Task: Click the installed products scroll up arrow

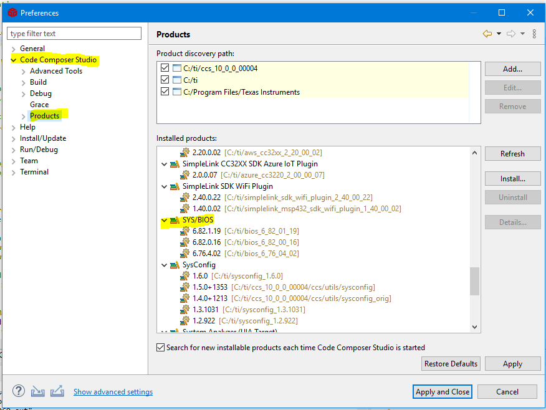Action: [474, 153]
